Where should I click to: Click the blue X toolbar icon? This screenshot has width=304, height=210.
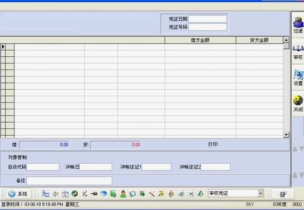(x=191, y=194)
